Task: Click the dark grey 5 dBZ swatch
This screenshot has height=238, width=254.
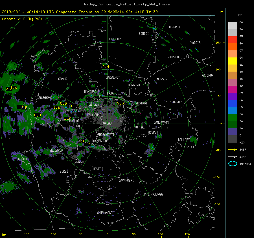Action: 233,139
